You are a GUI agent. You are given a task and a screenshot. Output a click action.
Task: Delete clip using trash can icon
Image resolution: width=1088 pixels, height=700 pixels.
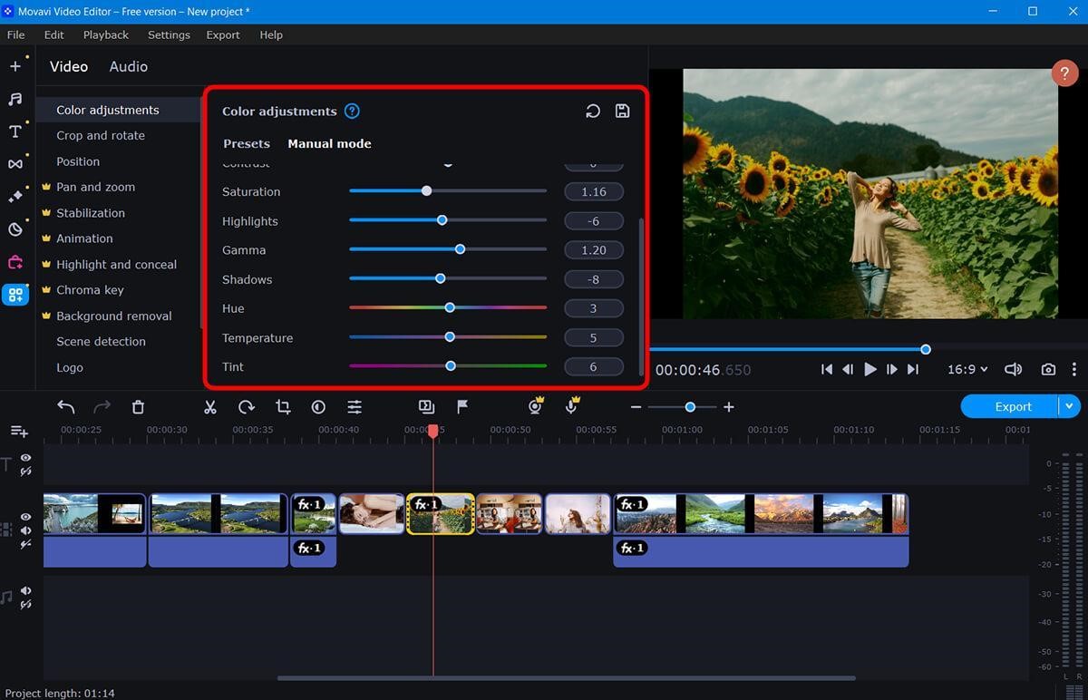pos(138,407)
